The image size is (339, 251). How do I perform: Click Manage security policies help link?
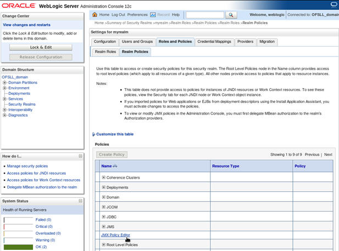pyautogui.click(x=27, y=166)
